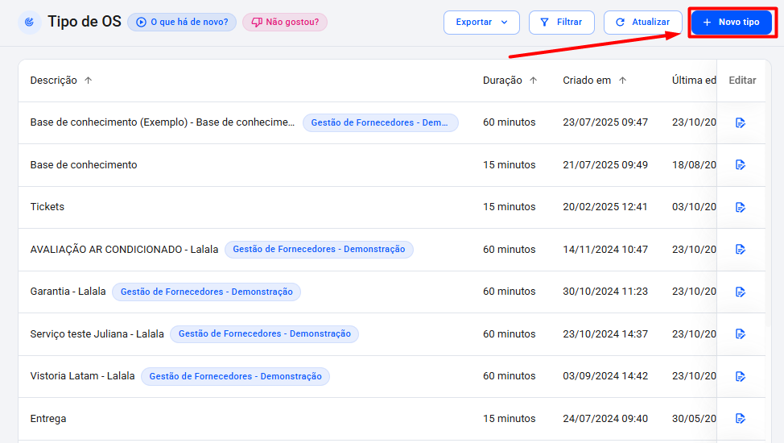This screenshot has height=443, width=784.
Task: Click the date '14/11/2024 10:47'
Action: [x=605, y=249]
